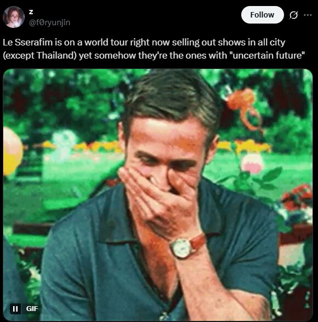The width and height of the screenshot is (318, 322).
Task: Open the @f0ryunjin handle link
Action: pyautogui.click(x=50, y=22)
